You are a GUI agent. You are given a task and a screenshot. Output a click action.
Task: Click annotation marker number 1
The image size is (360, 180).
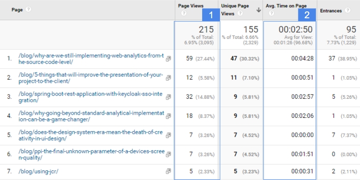pyautogui.click(x=211, y=15)
